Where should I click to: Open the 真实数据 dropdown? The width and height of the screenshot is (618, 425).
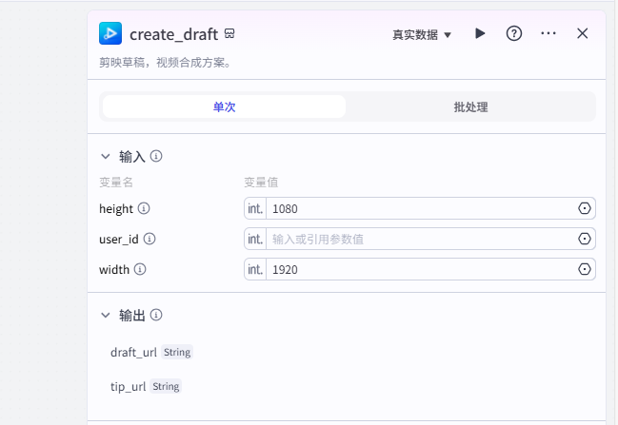pos(422,34)
